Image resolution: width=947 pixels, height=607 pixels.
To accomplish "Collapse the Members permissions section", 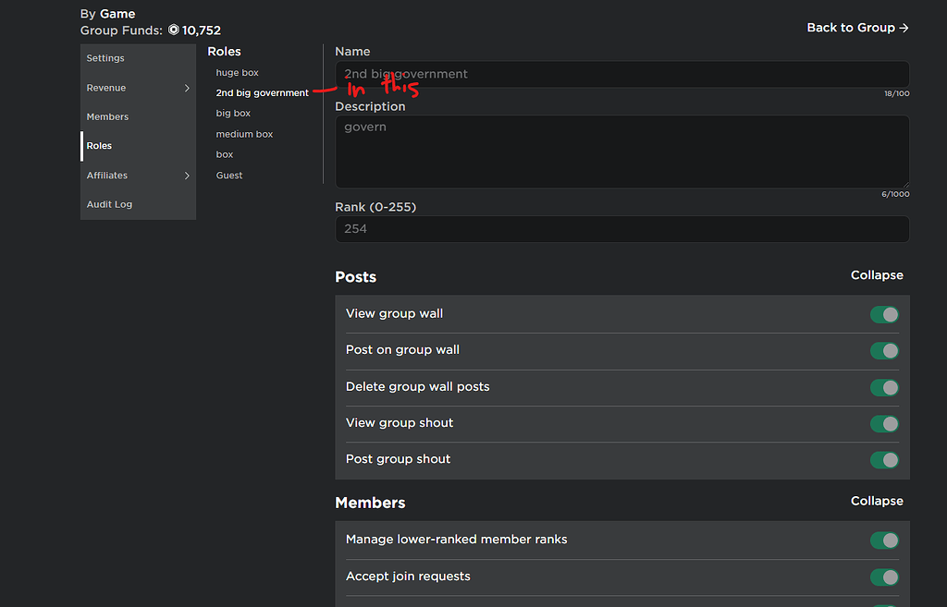I will click(x=877, y=500).
